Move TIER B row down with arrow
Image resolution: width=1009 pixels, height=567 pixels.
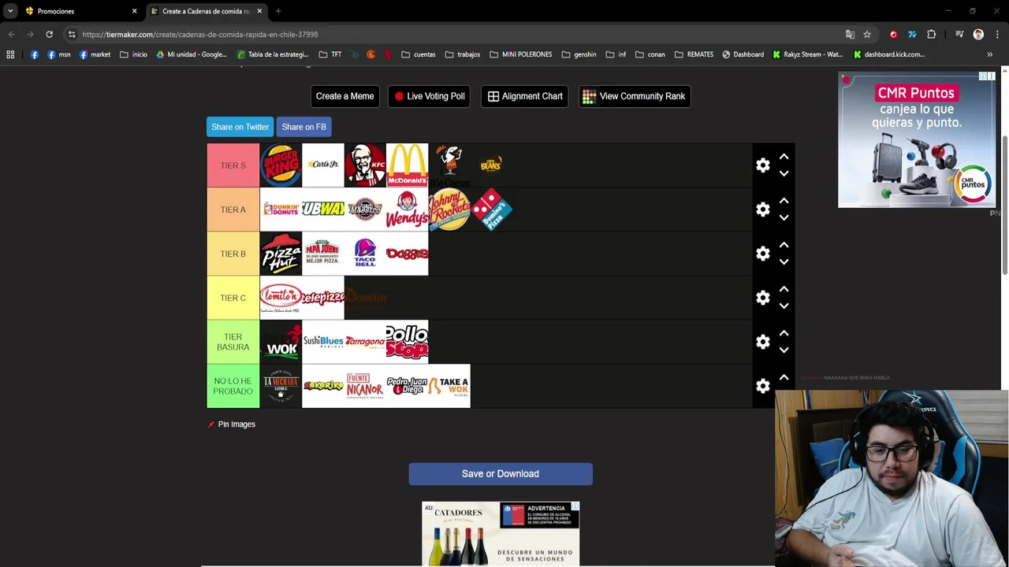tap(784, 261)
